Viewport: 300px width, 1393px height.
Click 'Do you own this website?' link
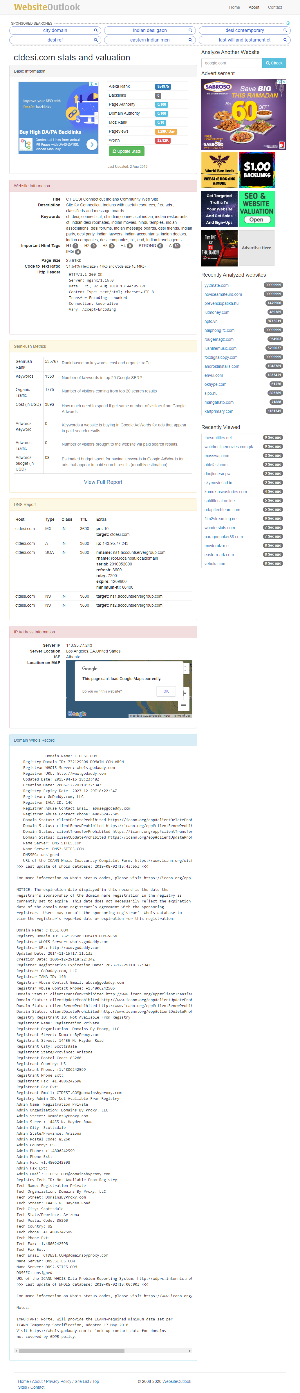click(102, 691)
